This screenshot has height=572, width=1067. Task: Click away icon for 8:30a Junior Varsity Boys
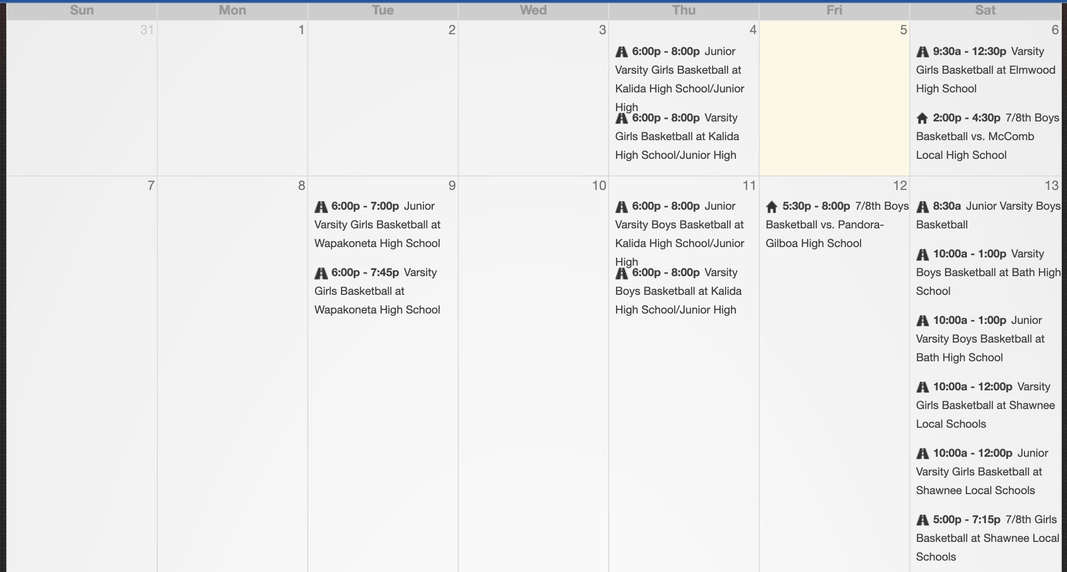click(x=922, y=207)
